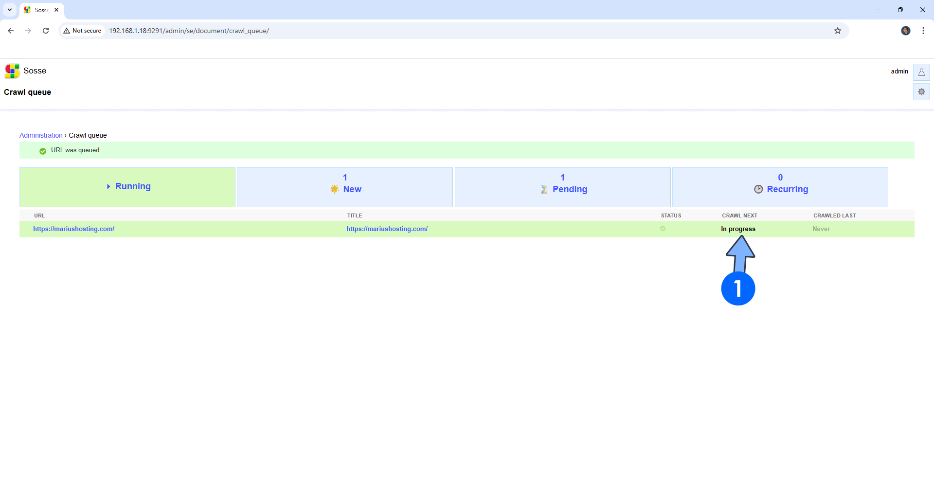
Task: Click the Chrome profile avatar
Action: pyautogui.click(x=905, y=31)
